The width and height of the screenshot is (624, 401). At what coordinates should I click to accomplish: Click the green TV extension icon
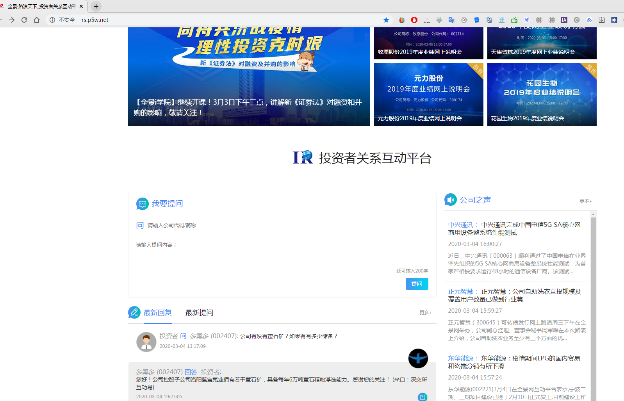point(514,20)
